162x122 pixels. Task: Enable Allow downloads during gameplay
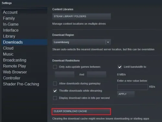55,83
